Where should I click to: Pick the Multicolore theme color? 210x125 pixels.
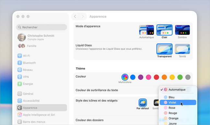(x=125, y=77)
